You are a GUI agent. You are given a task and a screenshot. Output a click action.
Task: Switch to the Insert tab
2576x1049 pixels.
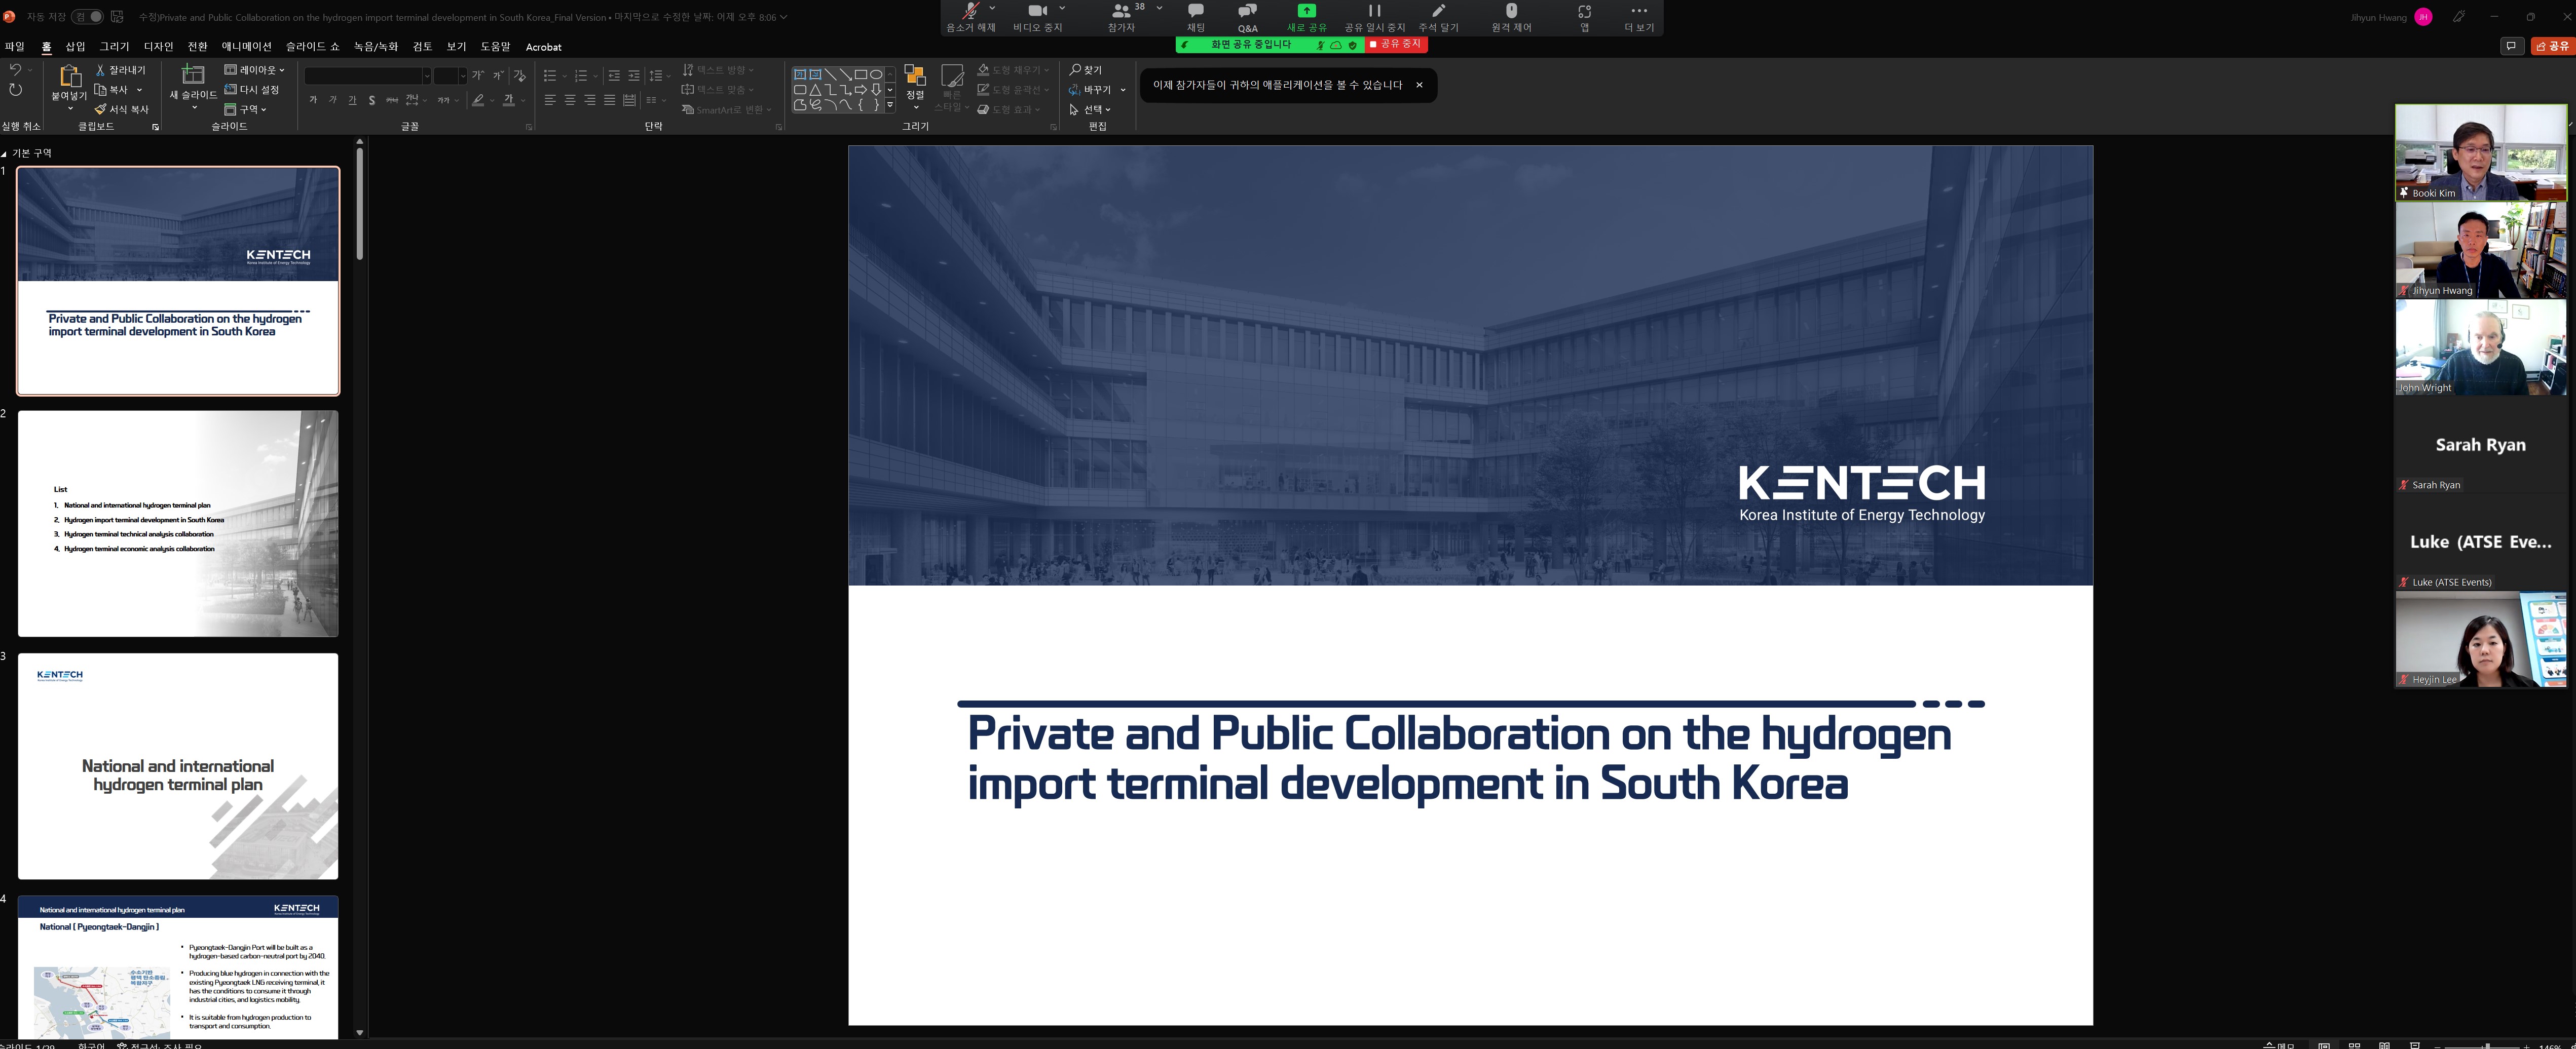(x=76, y=47)
